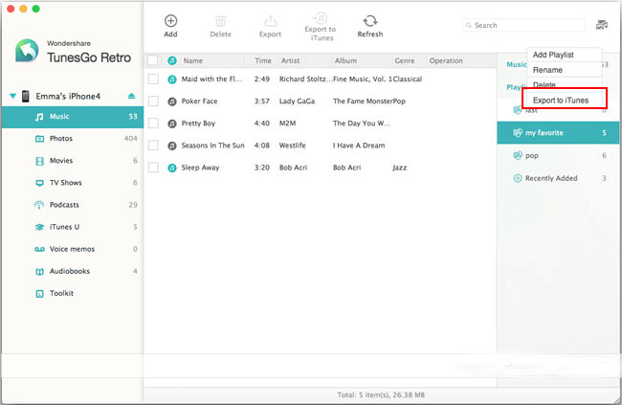The image size is (622, 405).
Task: Click the Add toolbar icon
Action: coord(170,21)
